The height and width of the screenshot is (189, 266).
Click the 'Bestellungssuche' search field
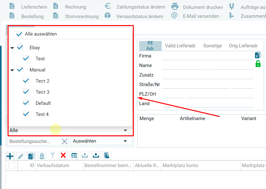coord(34,141)
